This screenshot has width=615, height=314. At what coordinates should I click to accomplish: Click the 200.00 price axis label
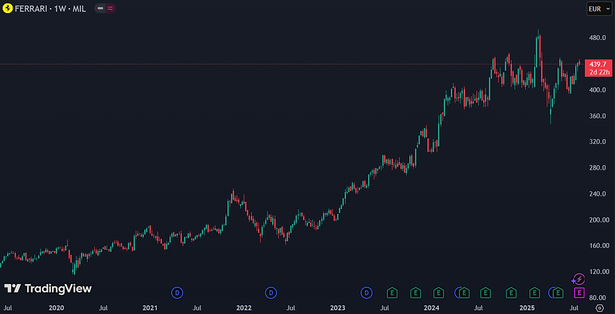pyautogui.click(x=601, y=219)
